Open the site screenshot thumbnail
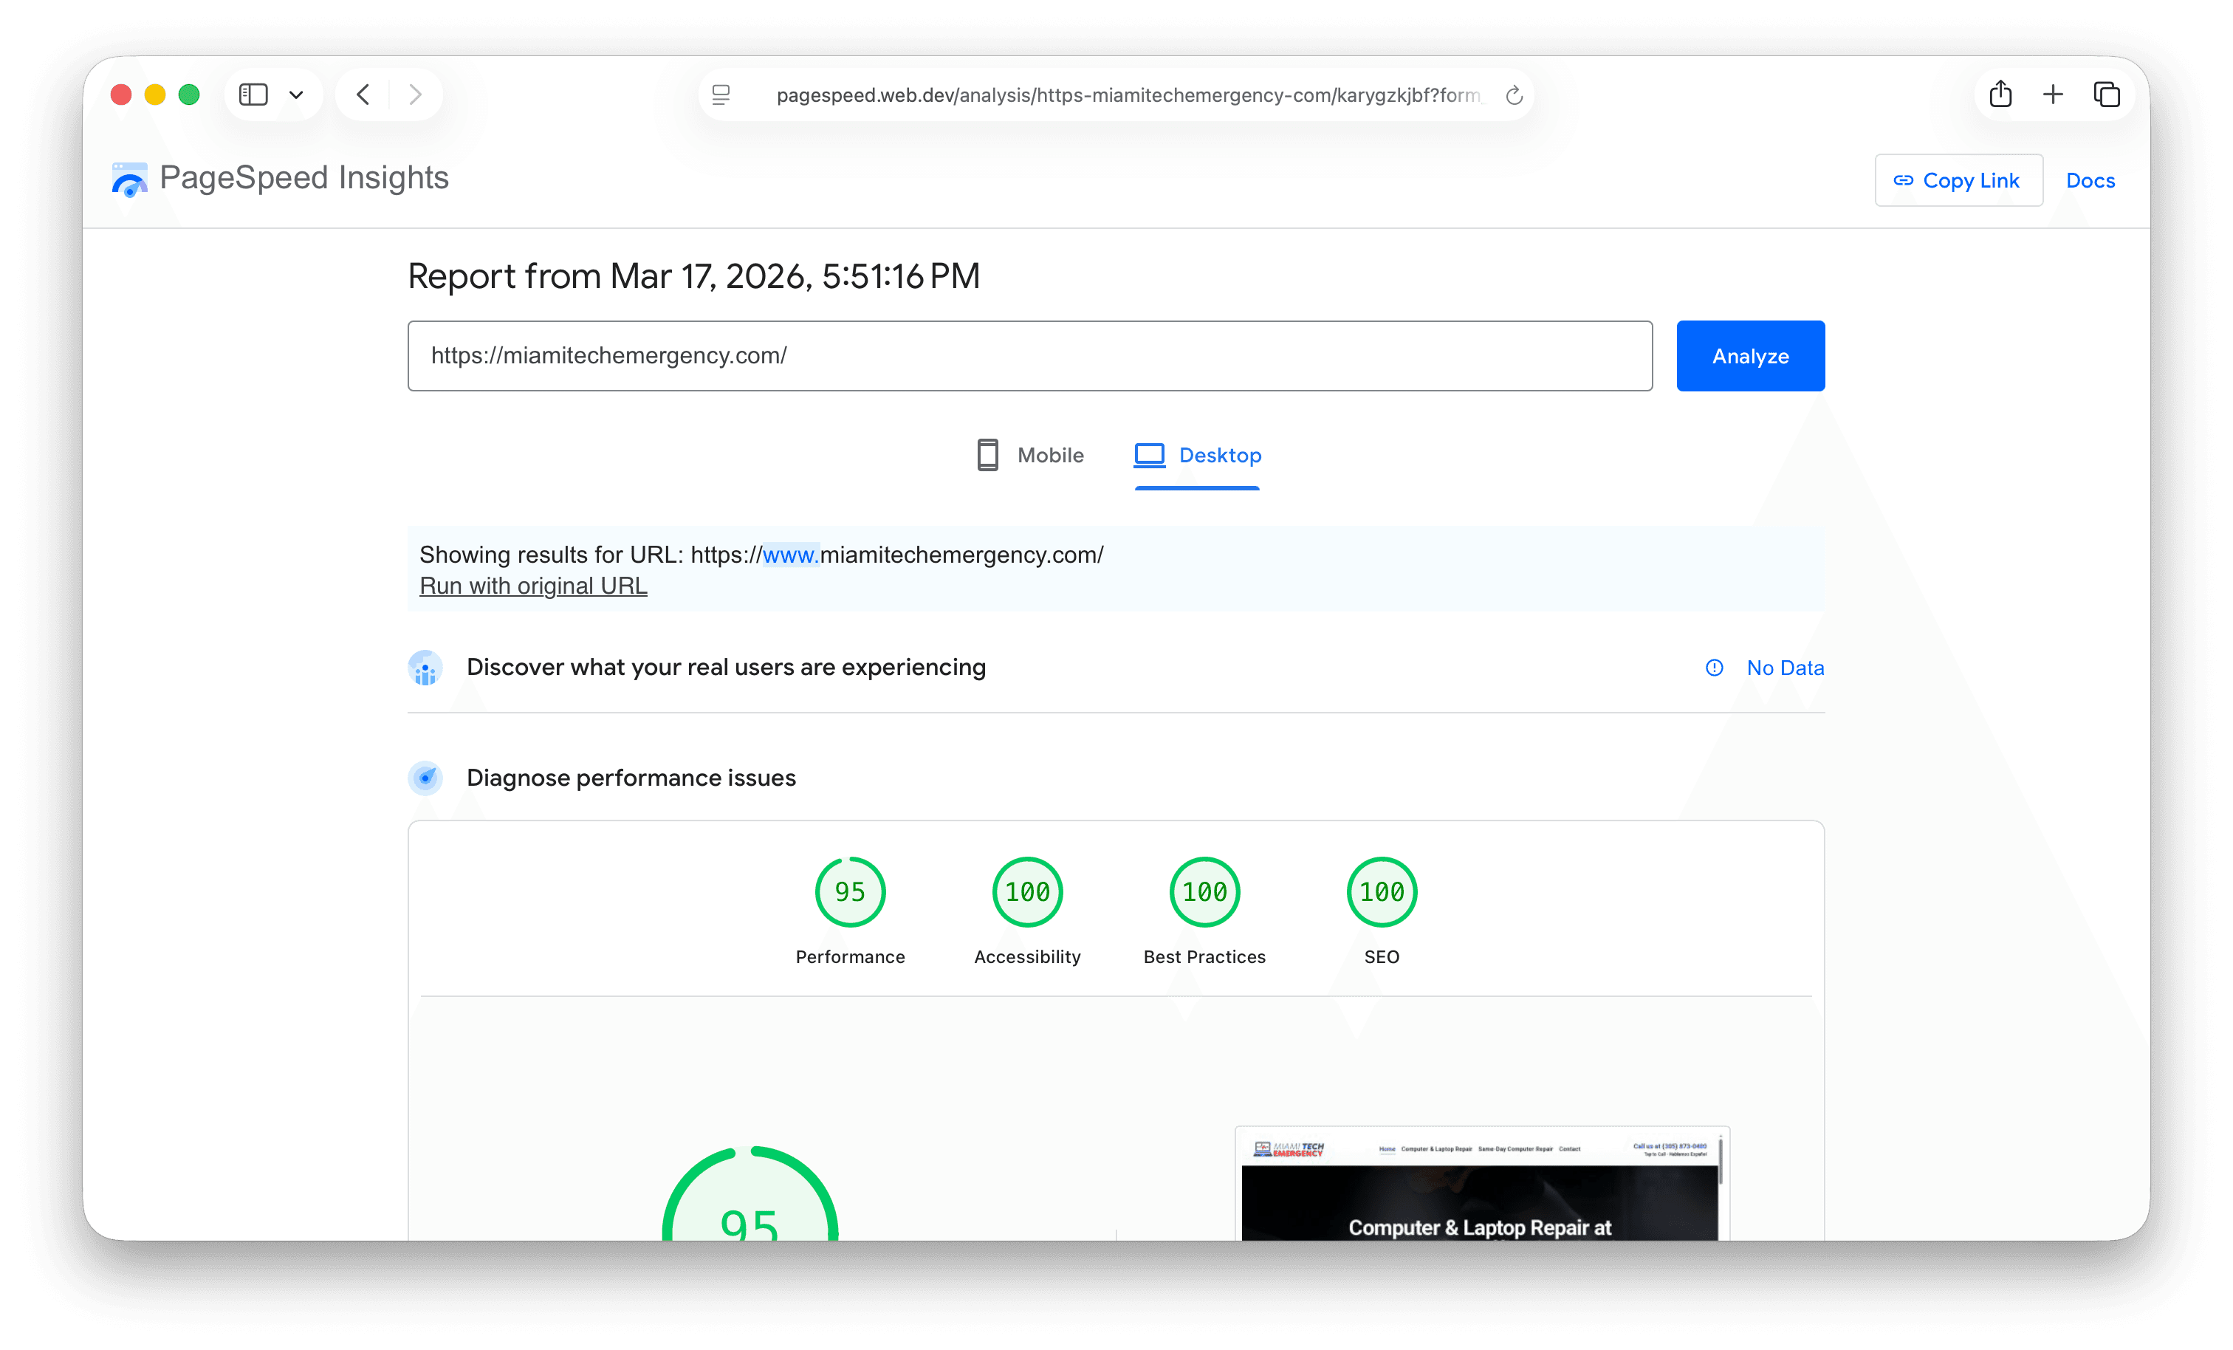Image resolution: width=2233 pixels, height=1350 pixels. [x=1482, y=1184]
